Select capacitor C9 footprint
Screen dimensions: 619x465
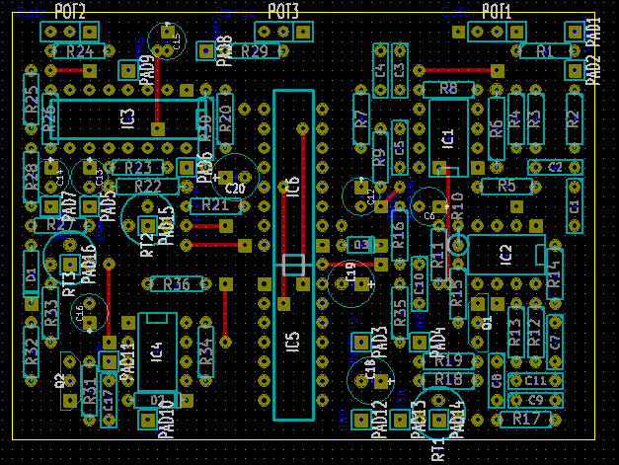click(x=535, y=400)
